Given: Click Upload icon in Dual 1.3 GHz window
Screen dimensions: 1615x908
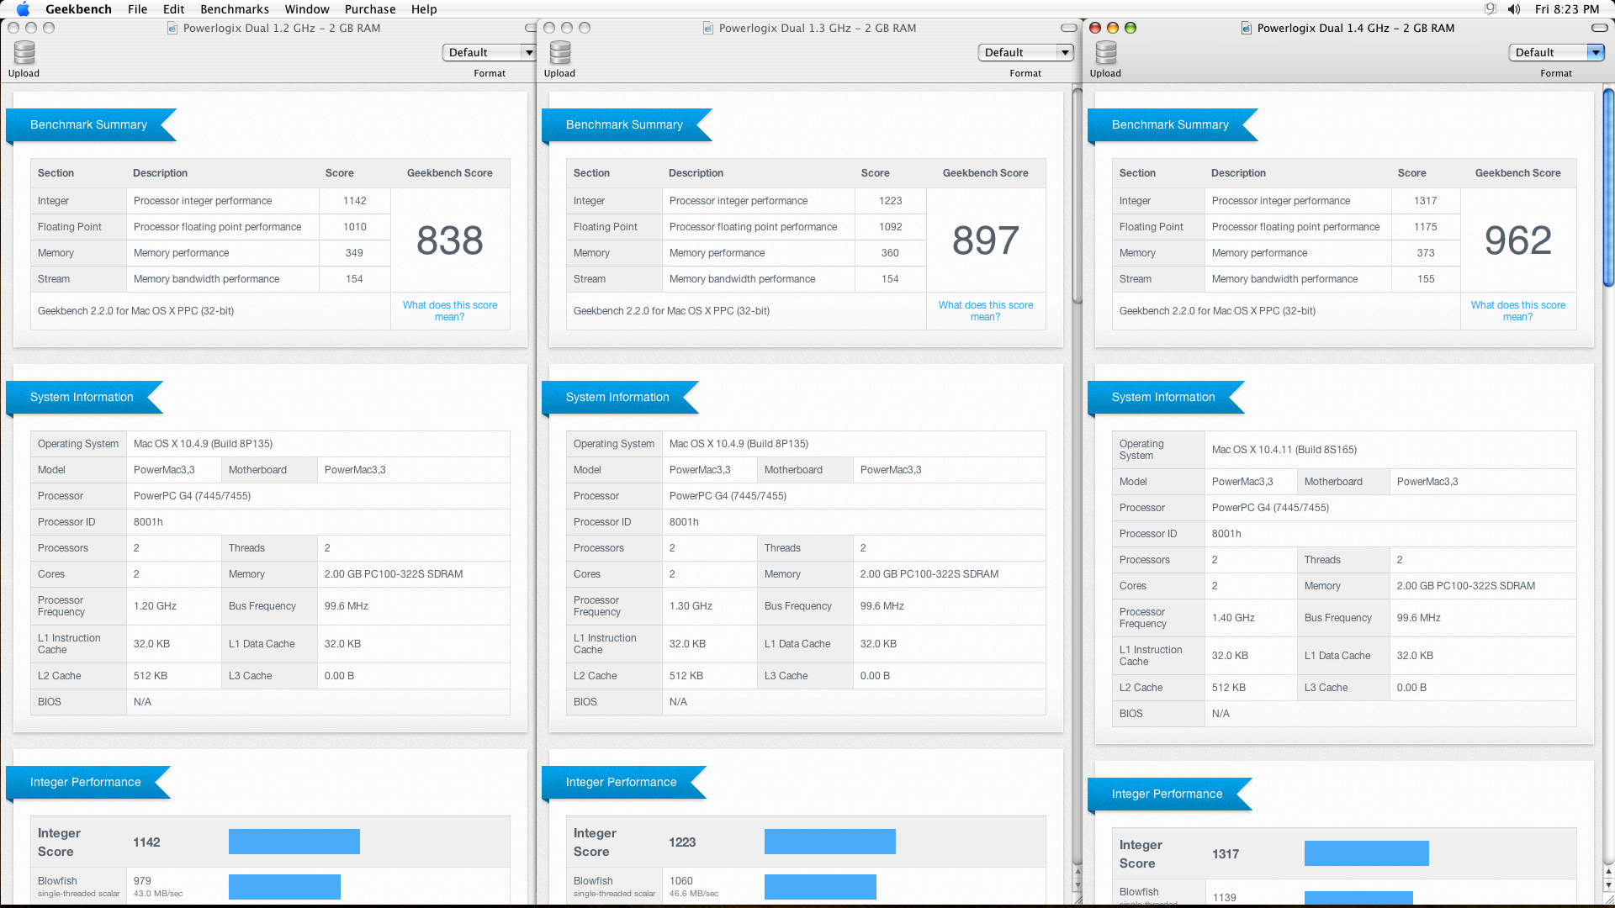Looking at the screenshot, I should pos(560,53).
